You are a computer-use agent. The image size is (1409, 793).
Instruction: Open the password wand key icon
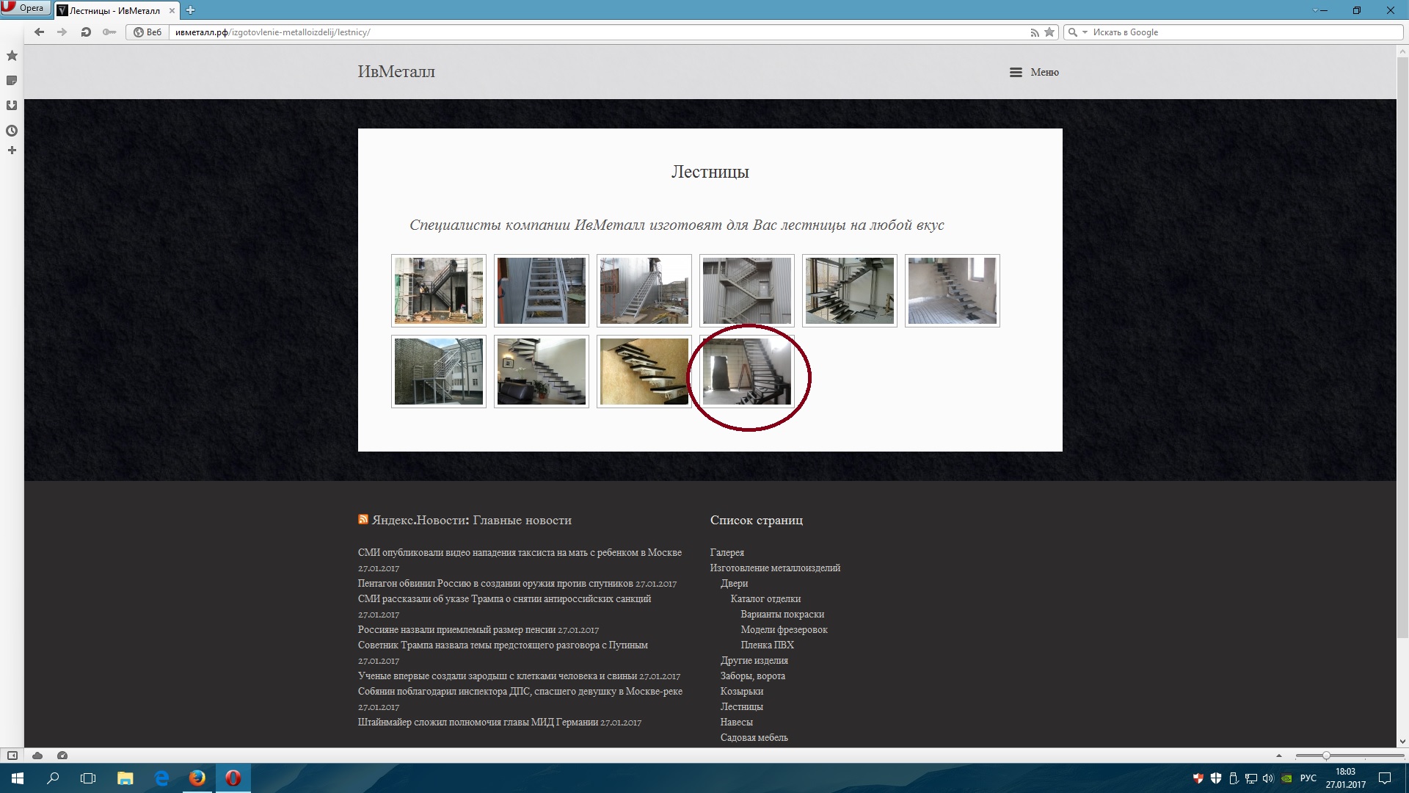click(x=109, y=32)
